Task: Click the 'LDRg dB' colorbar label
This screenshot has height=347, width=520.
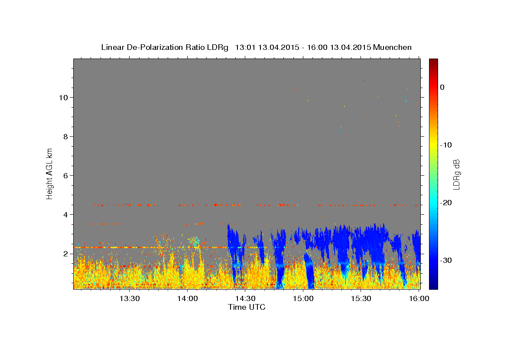Action: coord(456,174)
